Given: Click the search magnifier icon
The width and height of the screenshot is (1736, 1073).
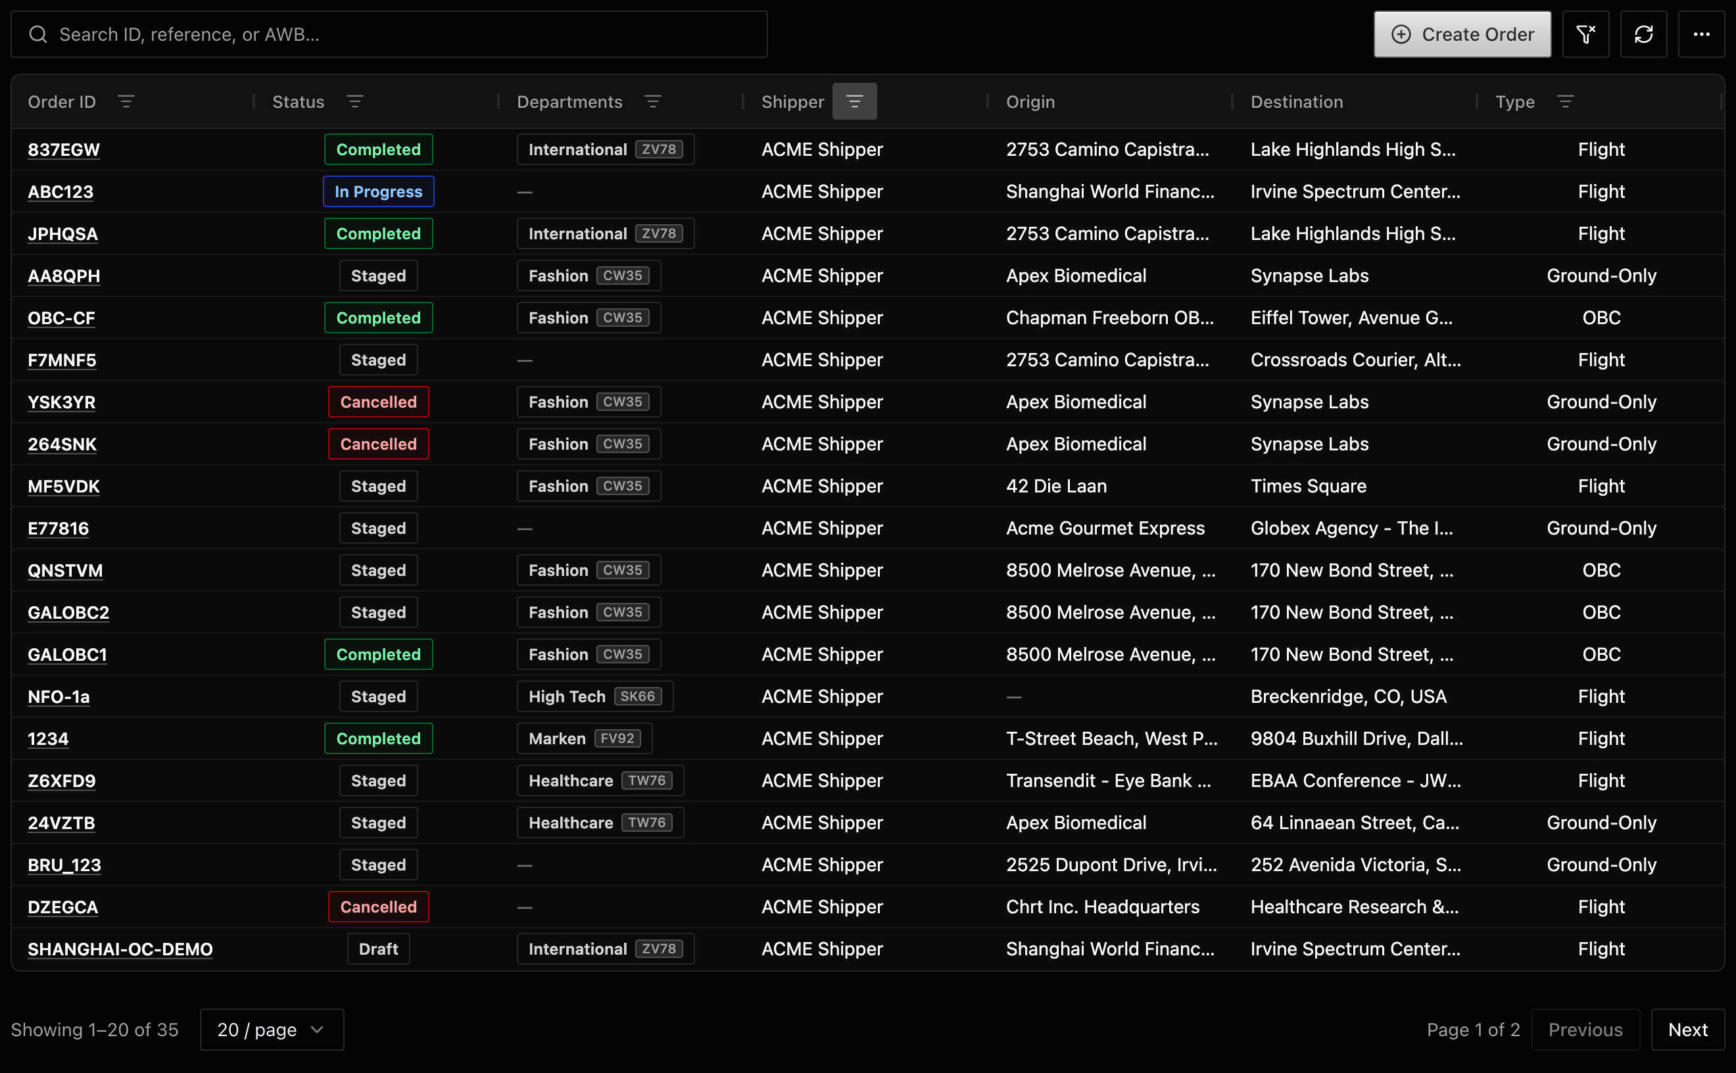Looking at the screenshot, I should tap(38, 34).
